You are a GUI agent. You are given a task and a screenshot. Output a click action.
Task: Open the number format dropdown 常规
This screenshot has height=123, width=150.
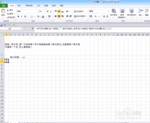(x=107, y=11)
